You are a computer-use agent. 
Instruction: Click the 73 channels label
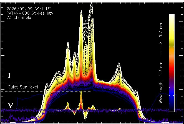click(x=19, y=18)
